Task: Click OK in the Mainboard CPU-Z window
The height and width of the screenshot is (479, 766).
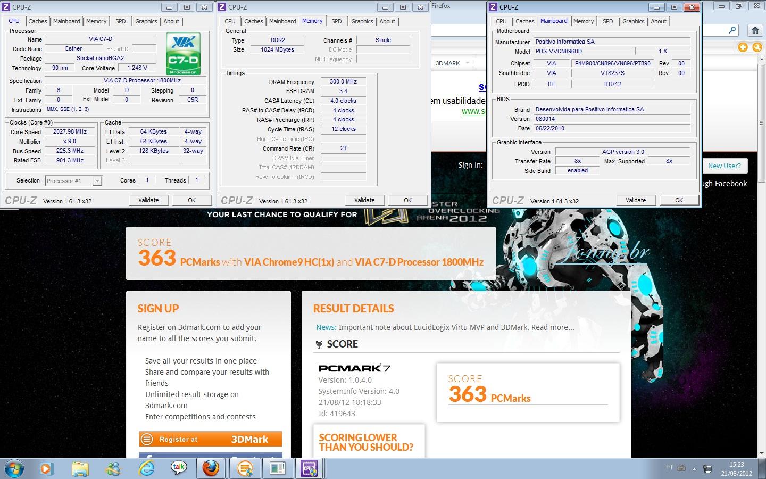Action: (679, 200)
